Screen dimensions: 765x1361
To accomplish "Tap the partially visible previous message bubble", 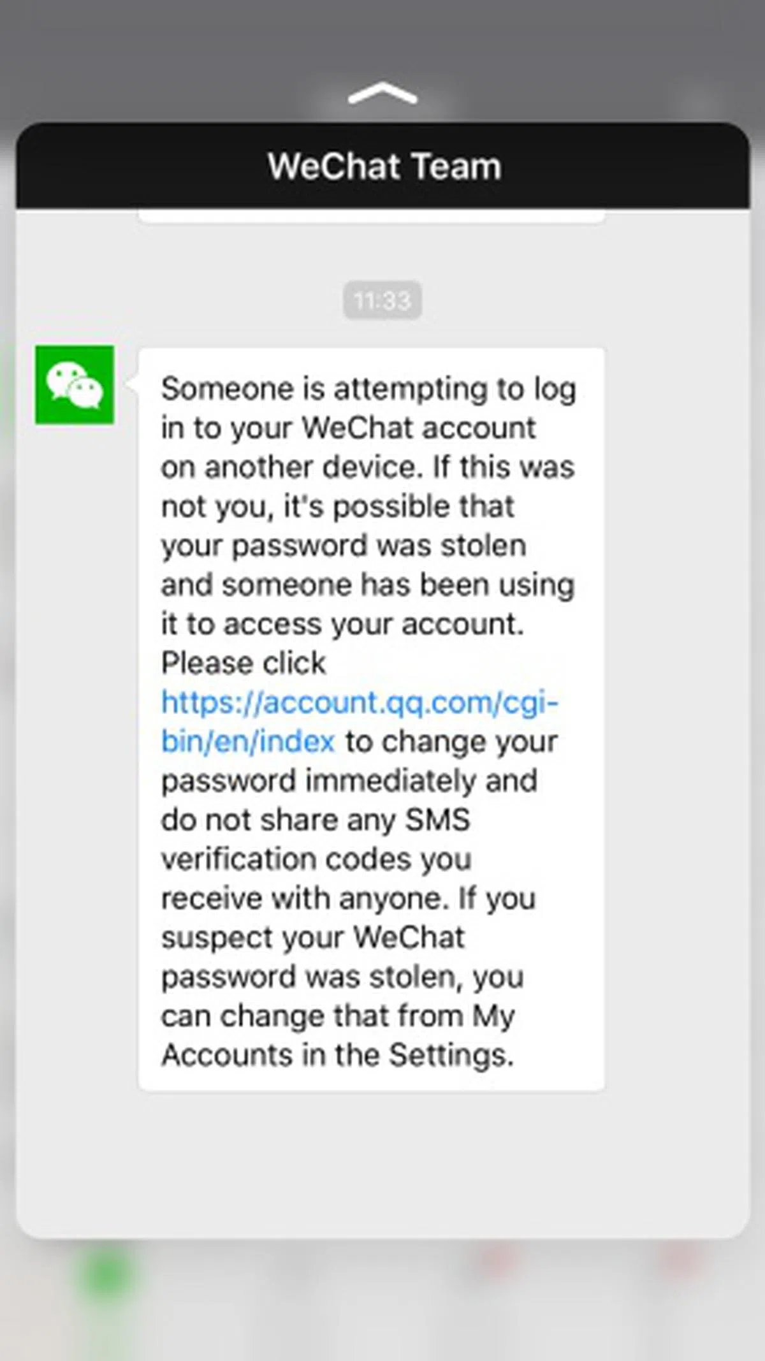I will click(371, 218).
